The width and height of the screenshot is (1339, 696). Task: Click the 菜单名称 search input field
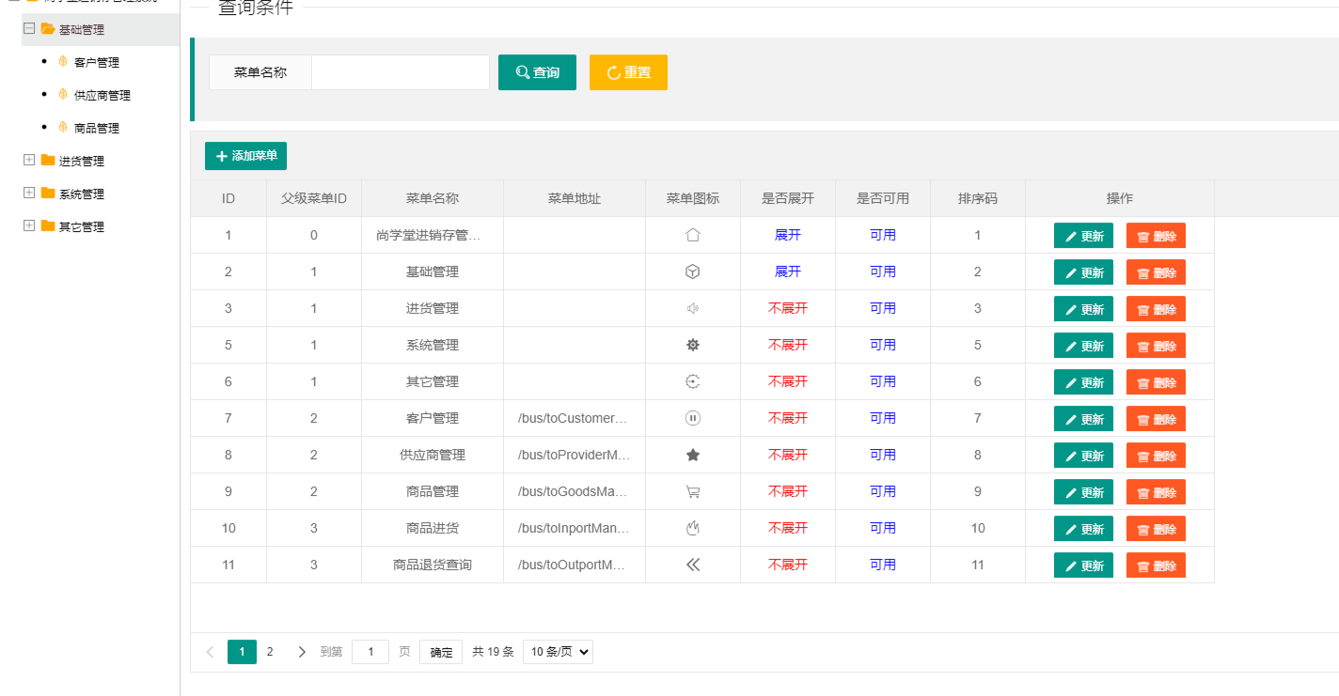point(401,72)
